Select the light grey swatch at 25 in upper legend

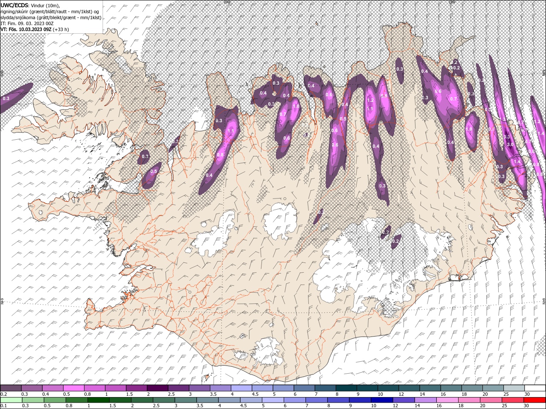coord(514,388)
